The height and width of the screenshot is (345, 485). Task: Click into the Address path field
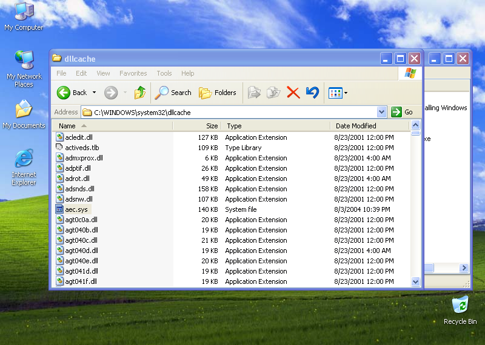click(229, 112)
